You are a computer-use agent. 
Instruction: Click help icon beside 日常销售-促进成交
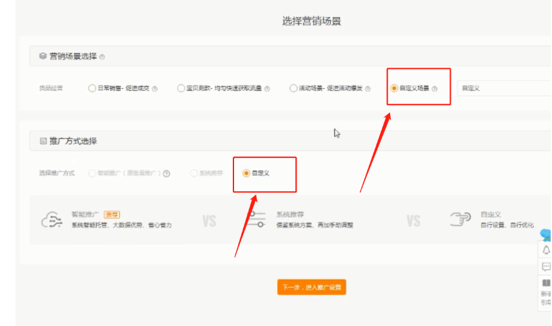[155, 89]
